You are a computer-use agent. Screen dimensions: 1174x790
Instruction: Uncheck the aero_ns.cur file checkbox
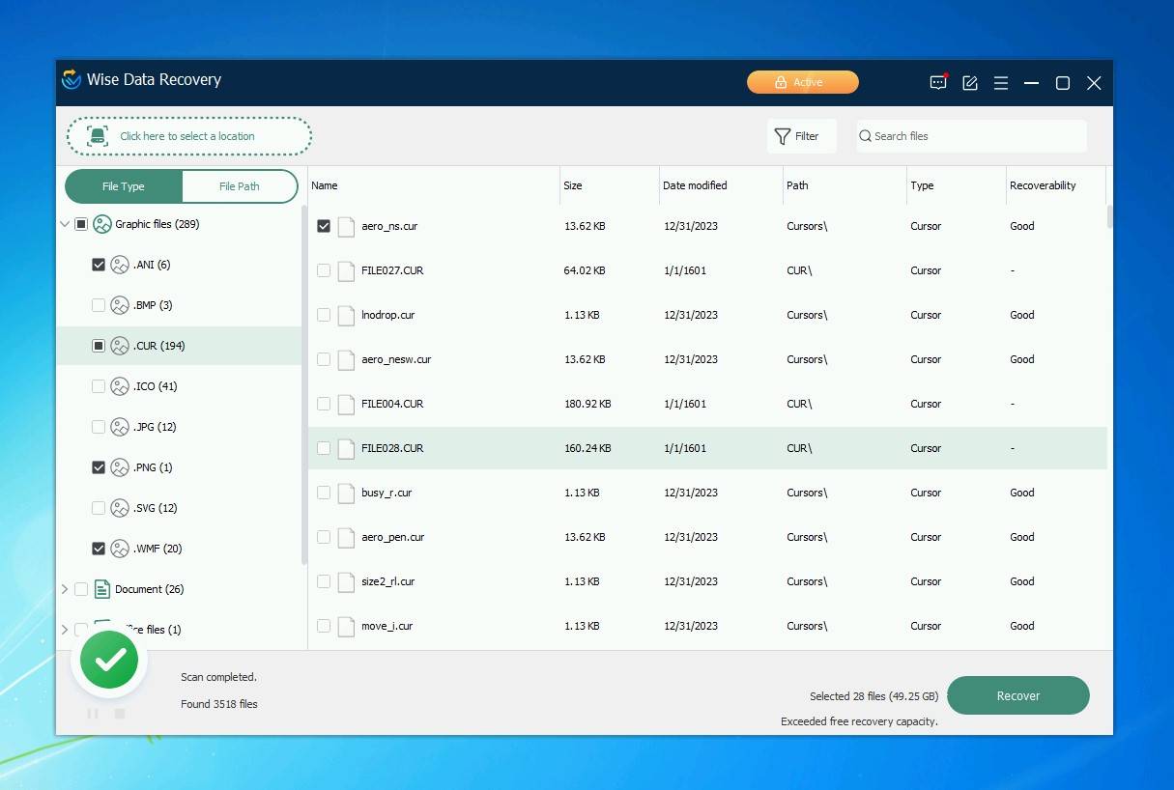[324, 226]
